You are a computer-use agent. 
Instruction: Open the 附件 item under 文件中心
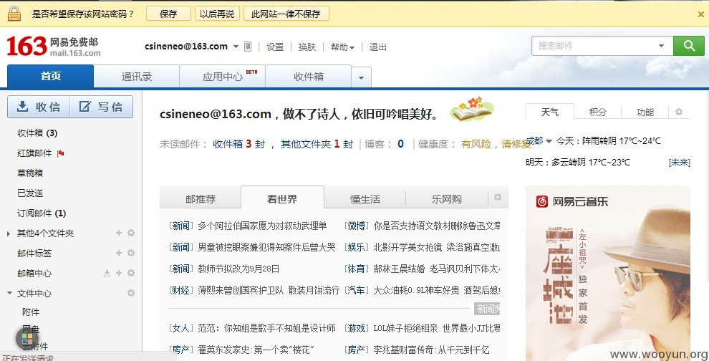pos(31,312)
